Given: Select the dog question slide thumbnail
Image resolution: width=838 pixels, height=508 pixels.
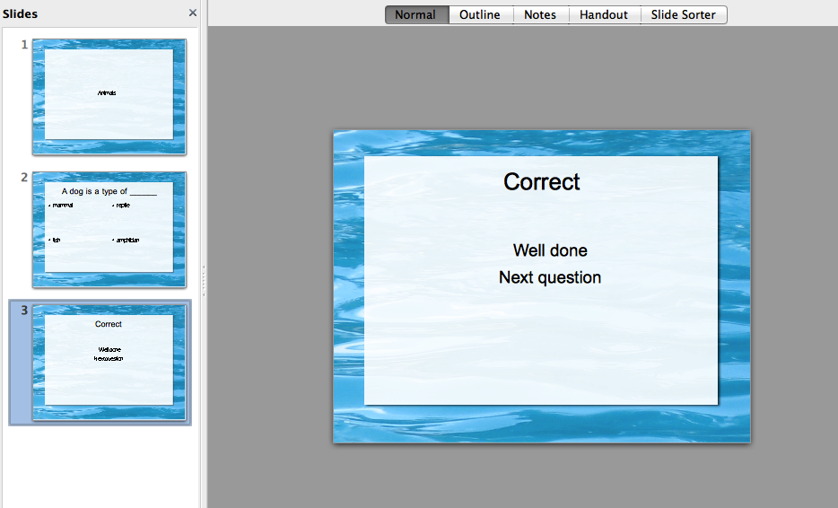Looking at the screenshot, I should pos(109,229).
